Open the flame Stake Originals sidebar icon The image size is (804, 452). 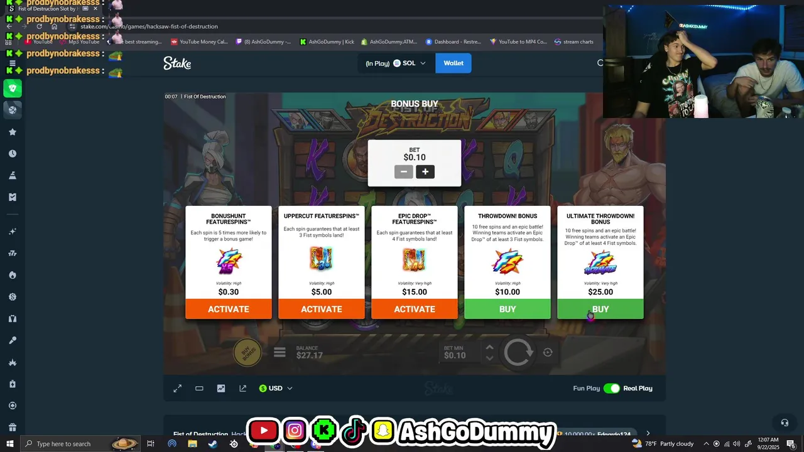coord(13,275)
